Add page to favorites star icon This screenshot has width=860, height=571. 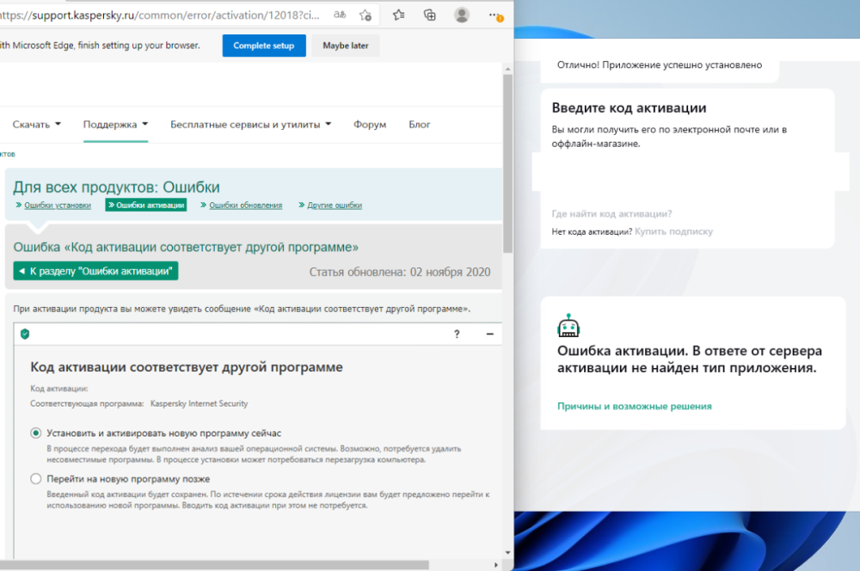[x=365, y=15]
